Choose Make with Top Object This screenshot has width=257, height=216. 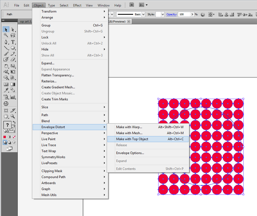(x=132, y=139)
